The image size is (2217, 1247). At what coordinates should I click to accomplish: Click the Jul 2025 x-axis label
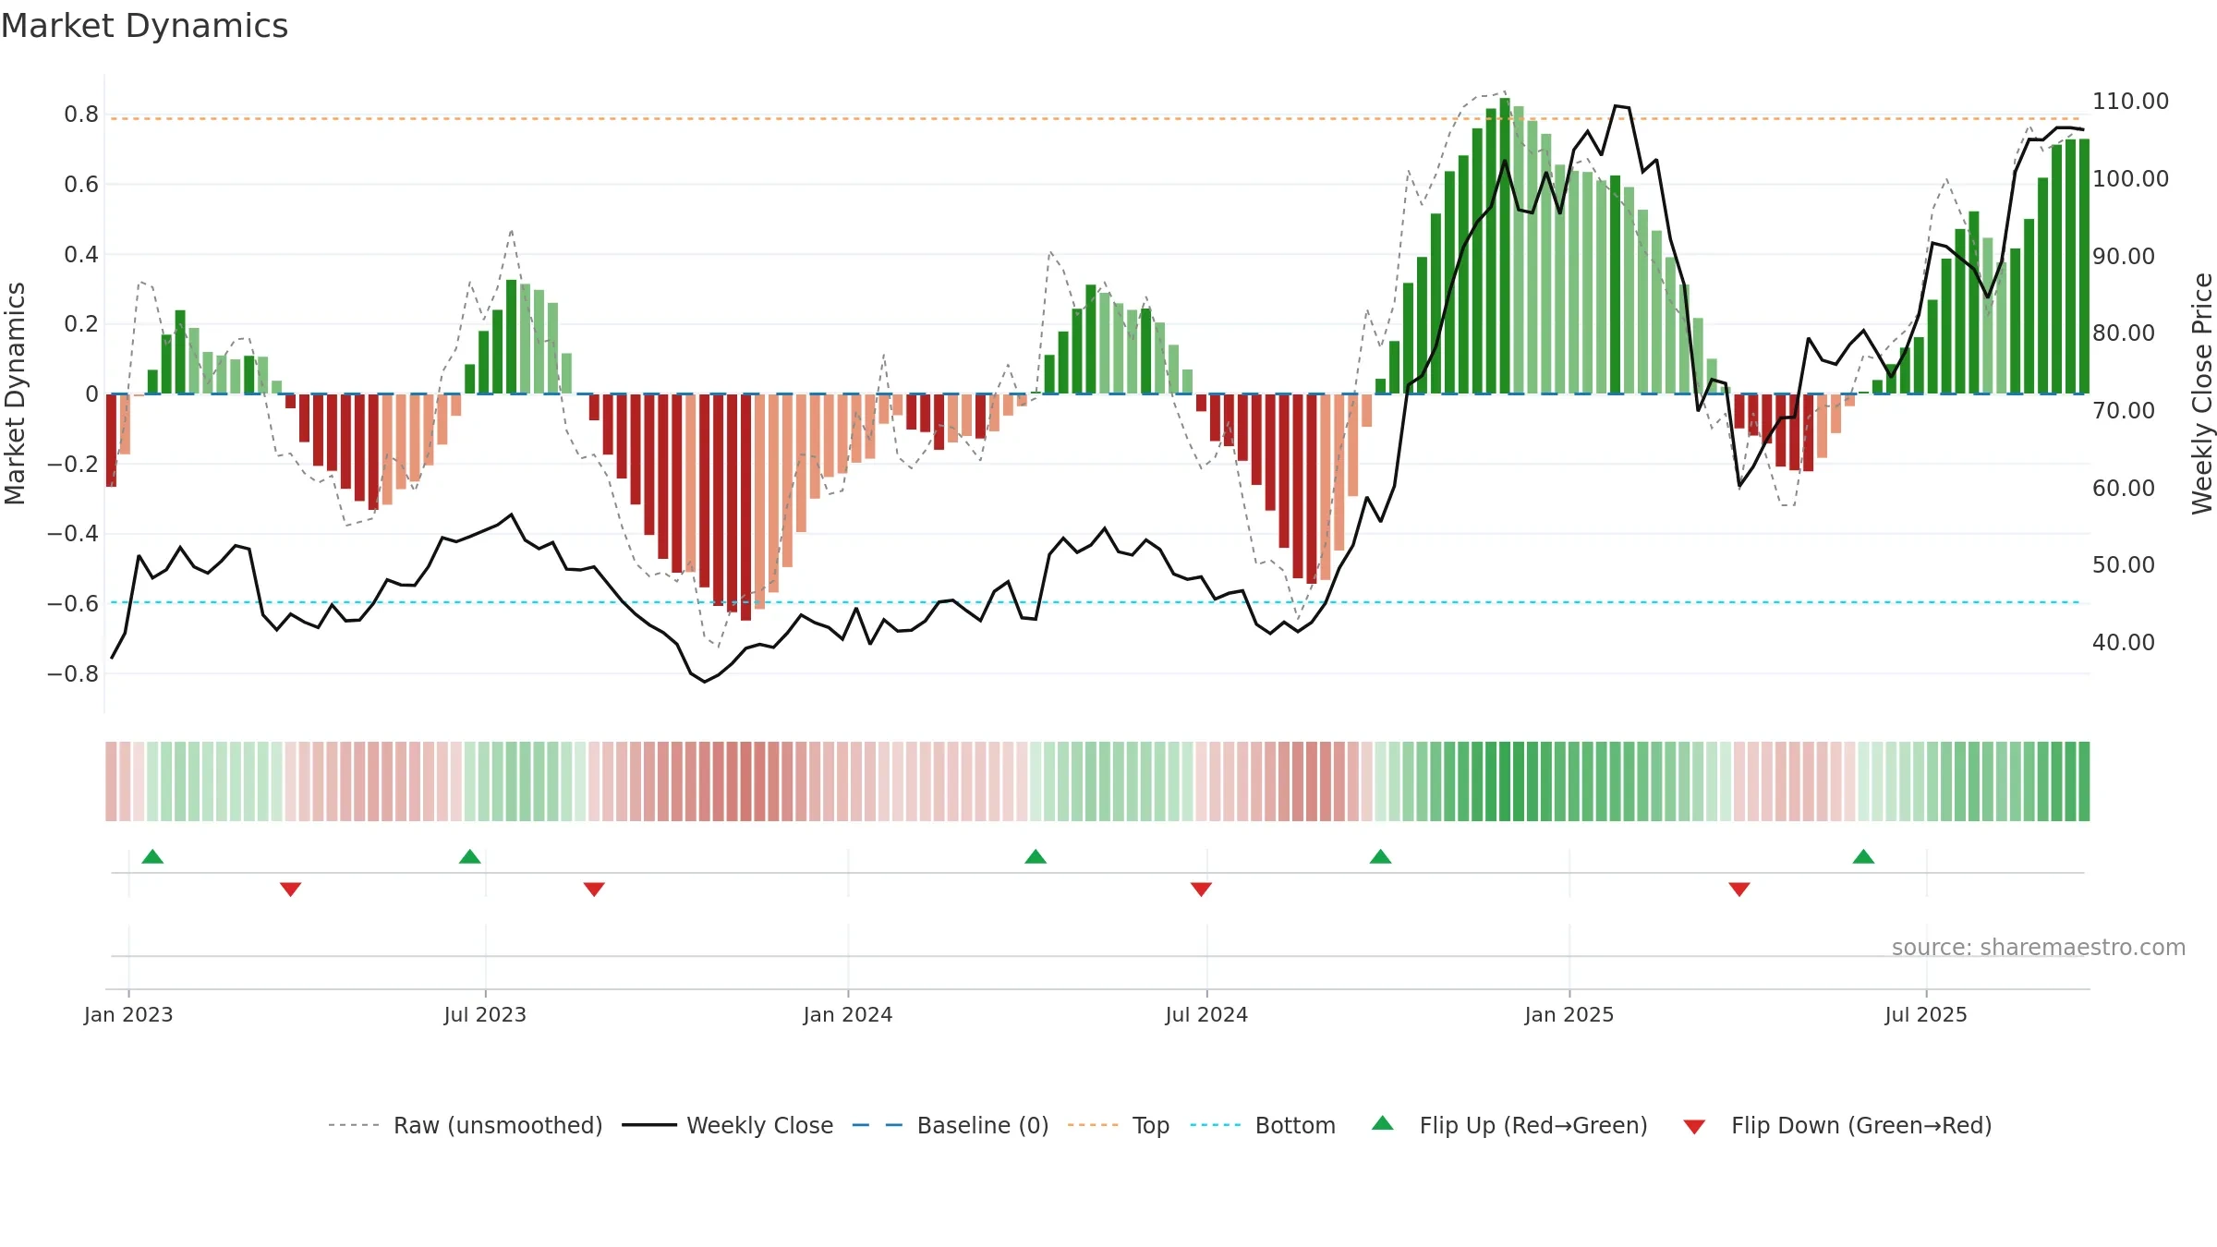click(1926, 1014)
